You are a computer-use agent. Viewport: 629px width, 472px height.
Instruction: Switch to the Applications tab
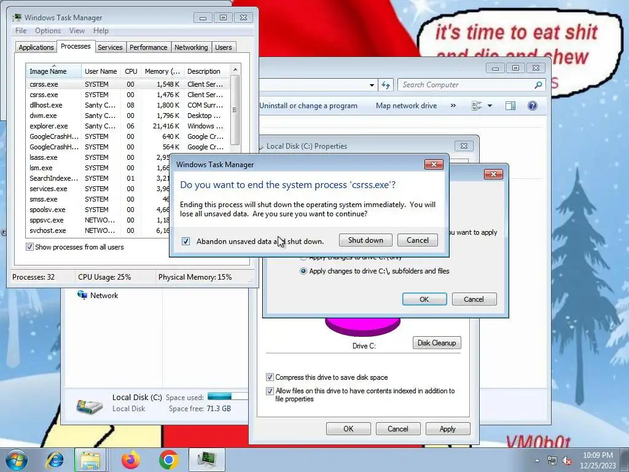pyautogui.click(x=36, y=47)
